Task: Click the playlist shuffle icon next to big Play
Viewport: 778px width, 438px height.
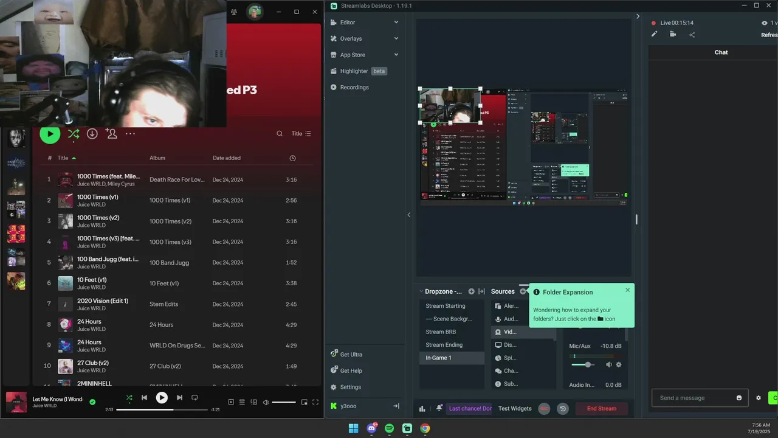Action: 74,134
